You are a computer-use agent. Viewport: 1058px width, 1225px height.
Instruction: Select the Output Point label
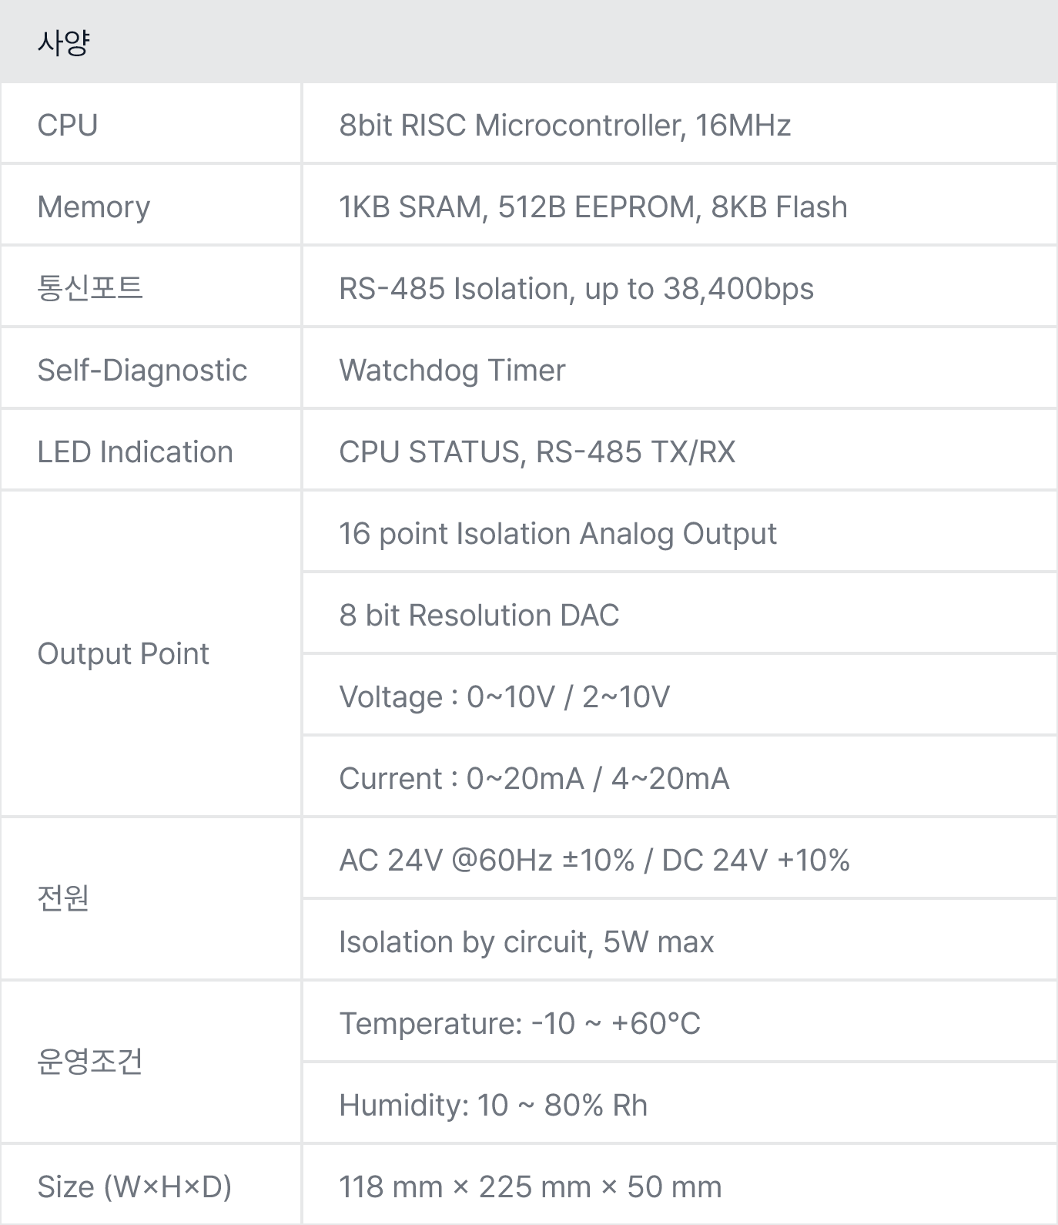click(x=123, y=654)
